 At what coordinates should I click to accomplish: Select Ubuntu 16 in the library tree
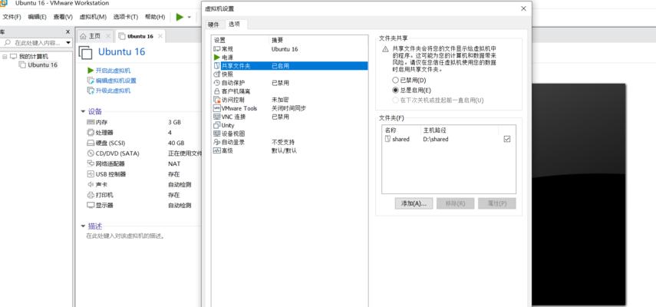pos(42,64)
